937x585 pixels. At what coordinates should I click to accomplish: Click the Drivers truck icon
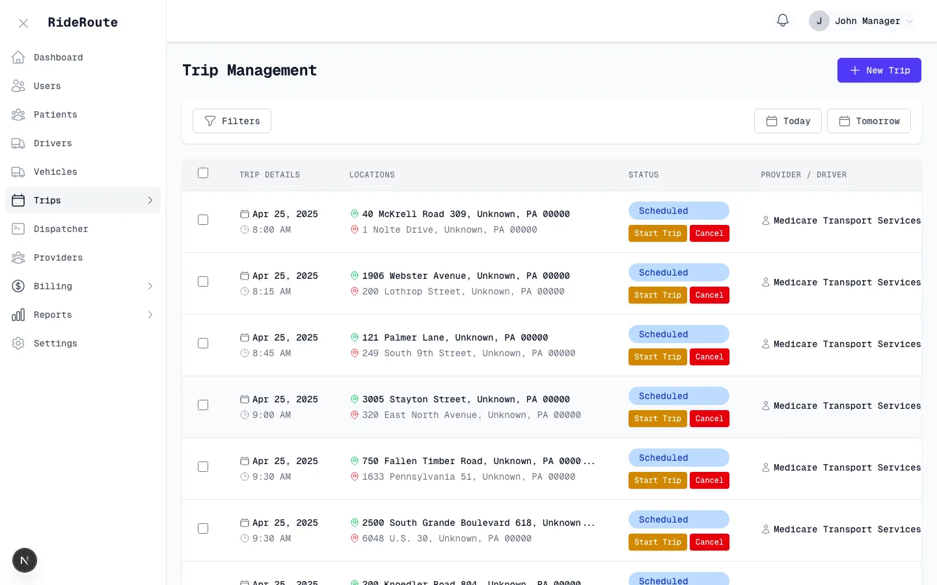tap(18, 143)
